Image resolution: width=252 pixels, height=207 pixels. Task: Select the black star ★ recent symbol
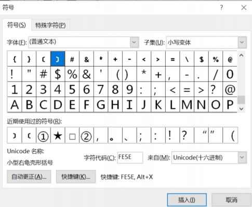pos(58,136)
